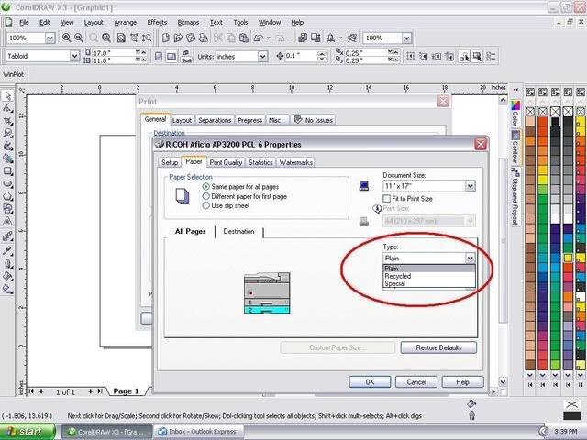The width and height of the screenshot is (587, 440).
Task: Open the Arrange menu
Action: tap(126, 22)
